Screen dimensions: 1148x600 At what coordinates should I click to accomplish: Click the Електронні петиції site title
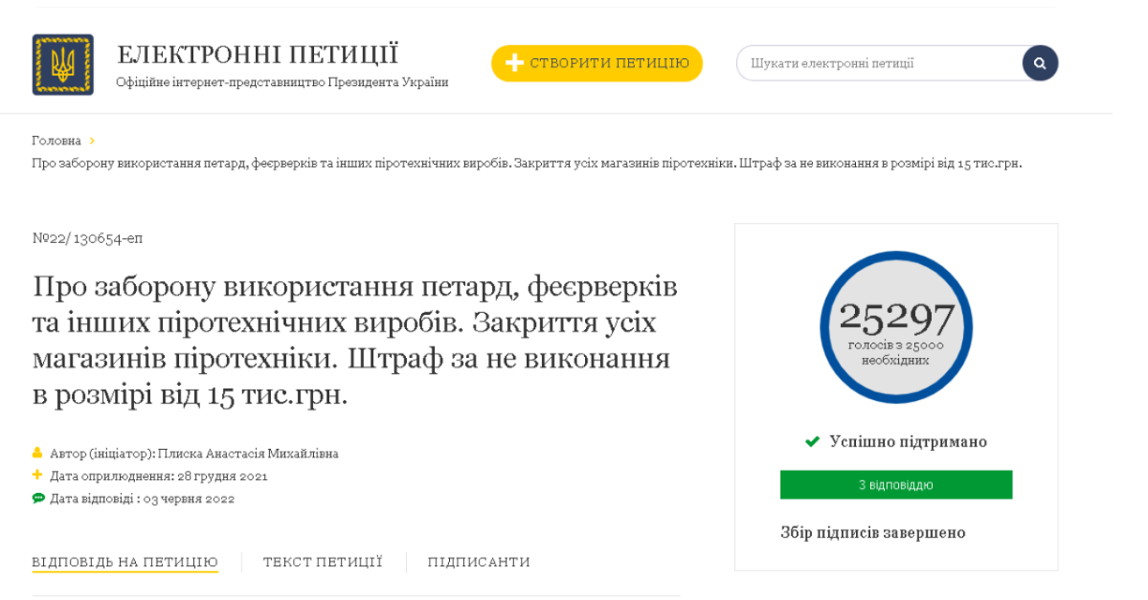257,55
